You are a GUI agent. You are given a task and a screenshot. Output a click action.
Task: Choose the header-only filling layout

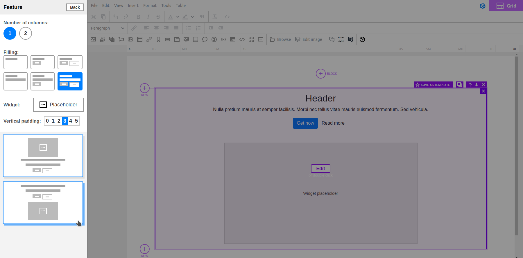(x=15, y=62)
